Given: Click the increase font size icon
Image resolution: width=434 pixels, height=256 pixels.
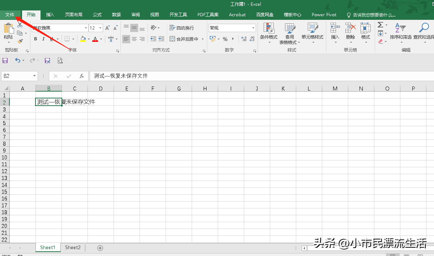Looking at the screenshot, I should pyautogui.click(x=107, y=28).
